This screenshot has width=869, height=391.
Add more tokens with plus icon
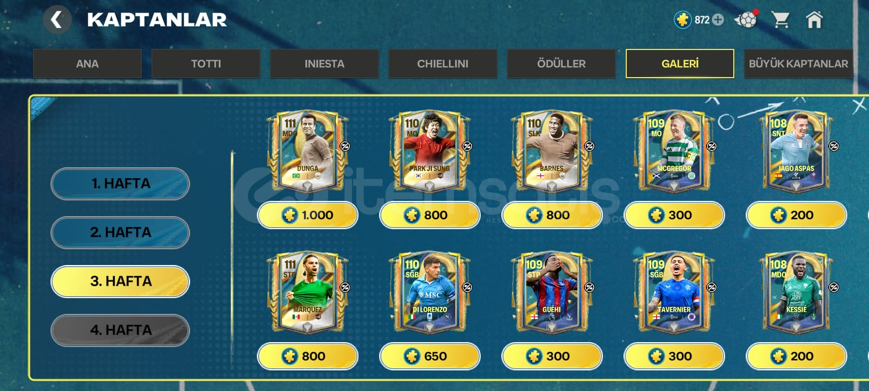718,20
